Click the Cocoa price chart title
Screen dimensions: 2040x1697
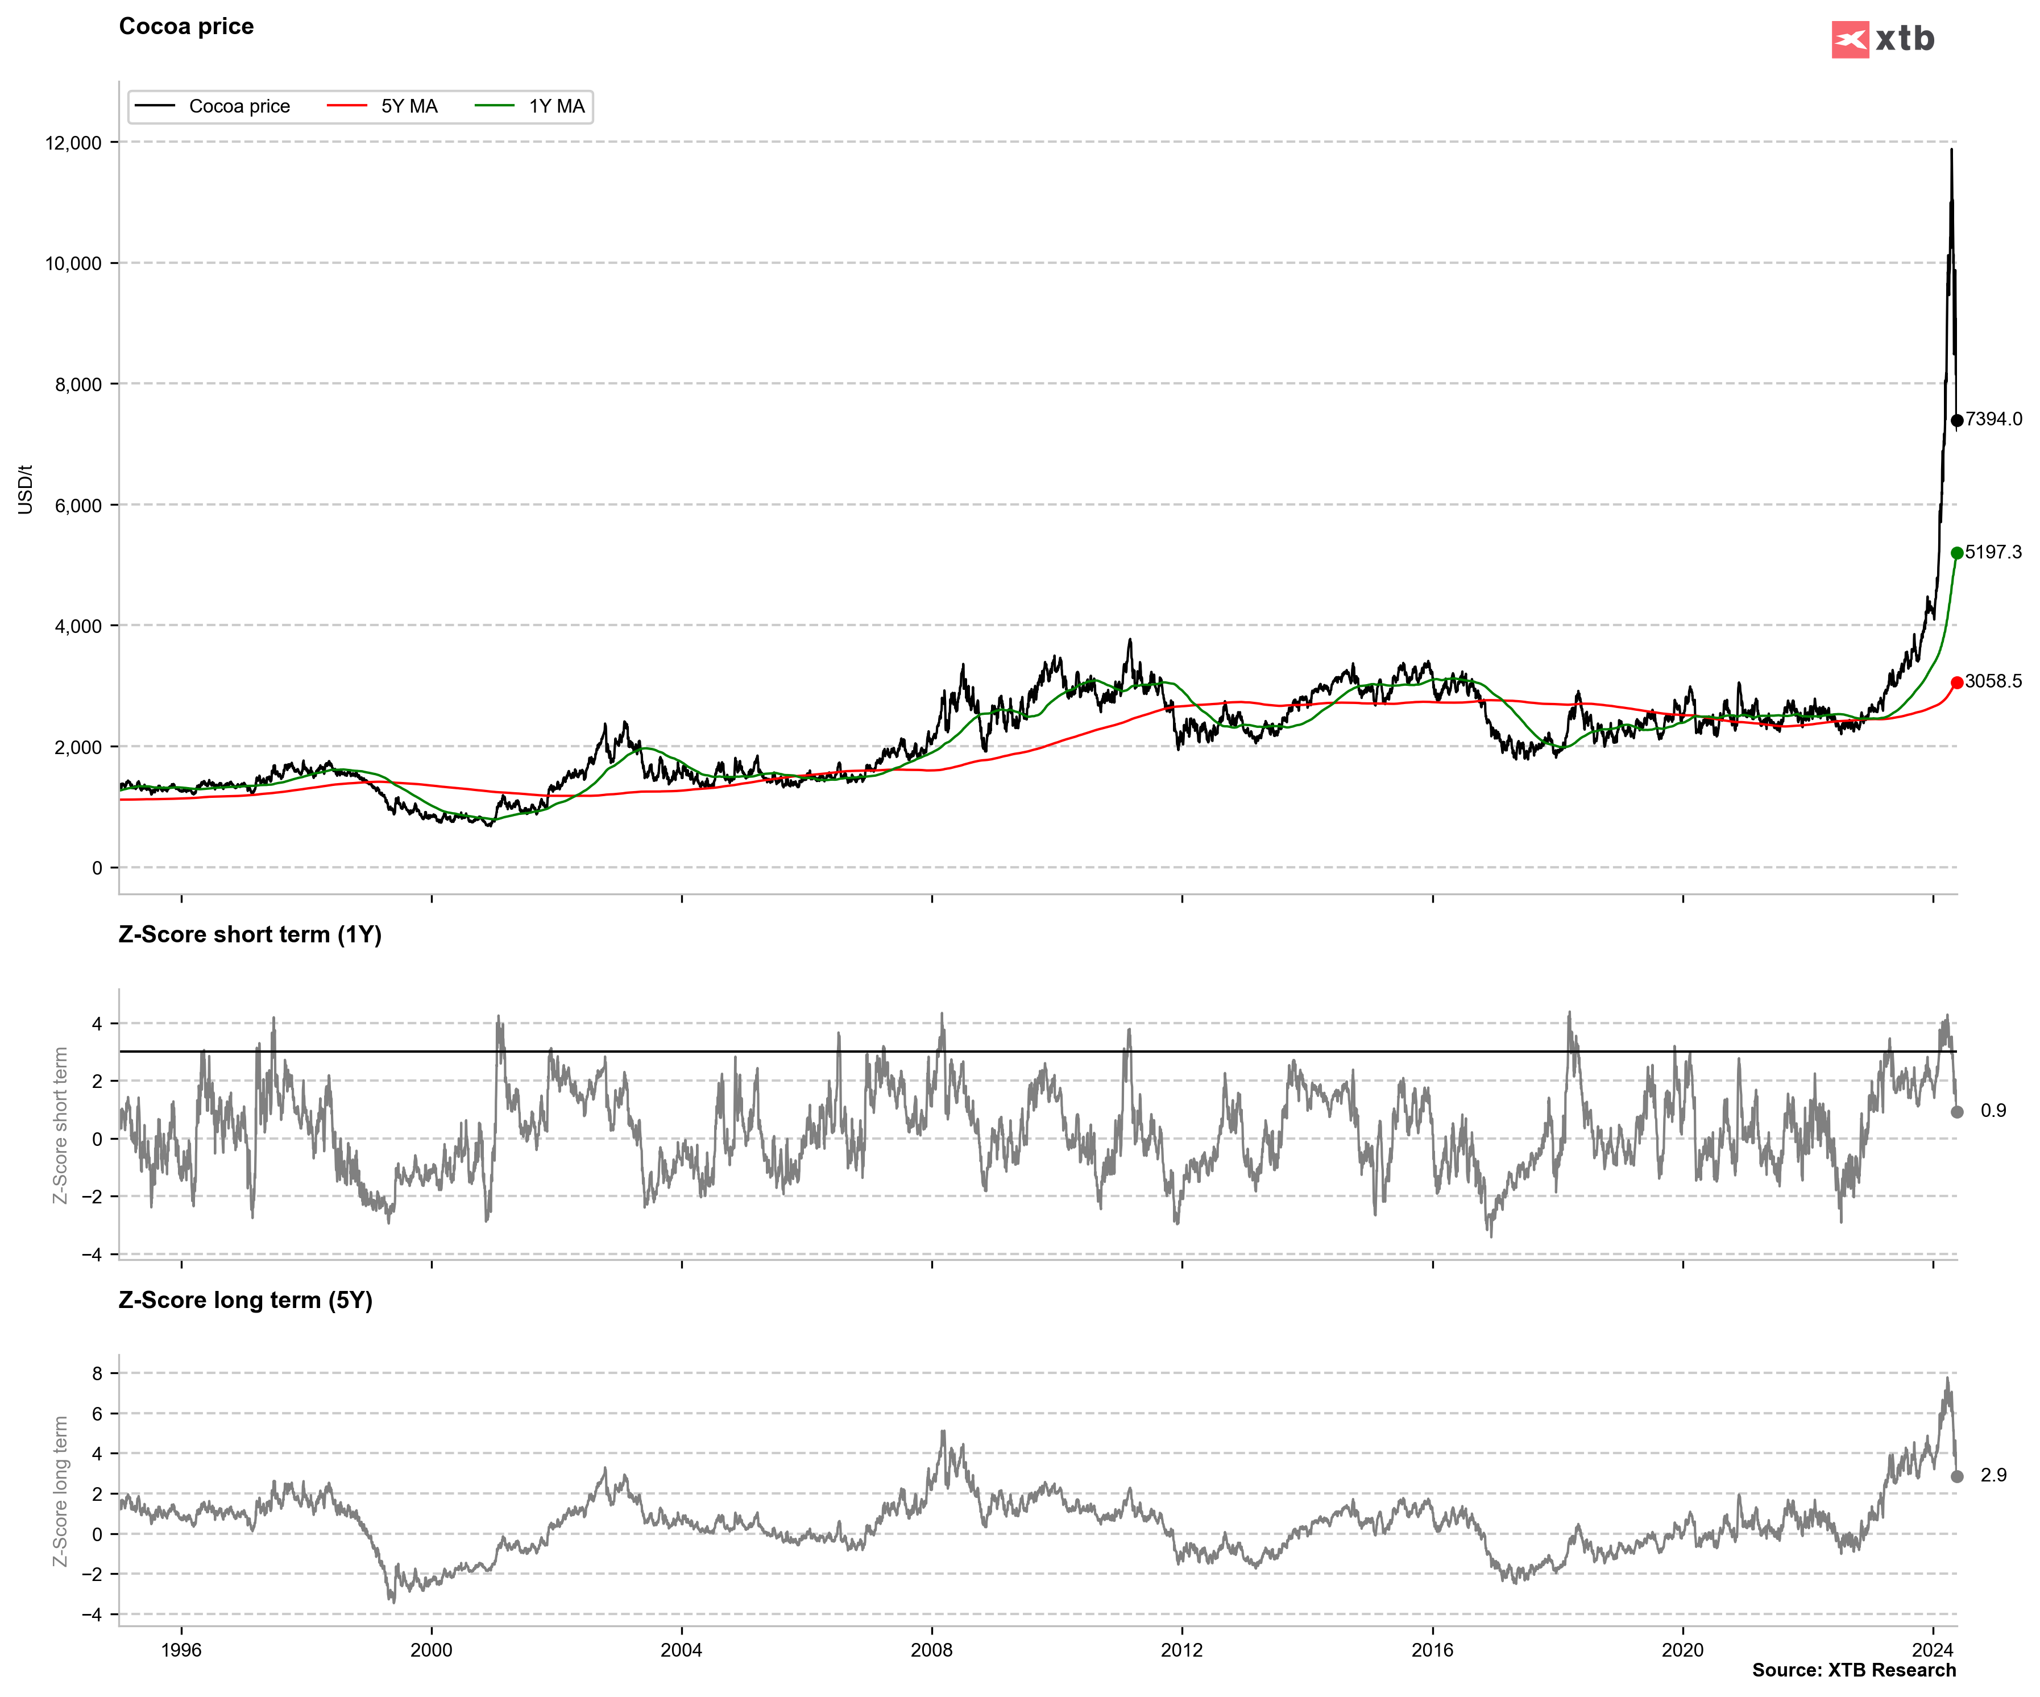(186, 26)
